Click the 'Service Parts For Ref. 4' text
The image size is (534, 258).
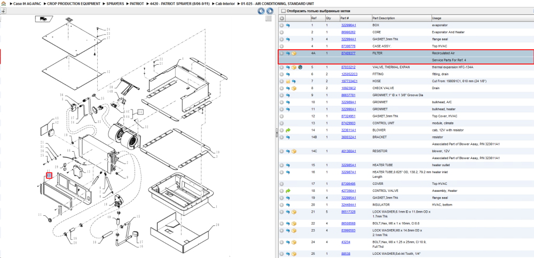click(x=449, y=60)
